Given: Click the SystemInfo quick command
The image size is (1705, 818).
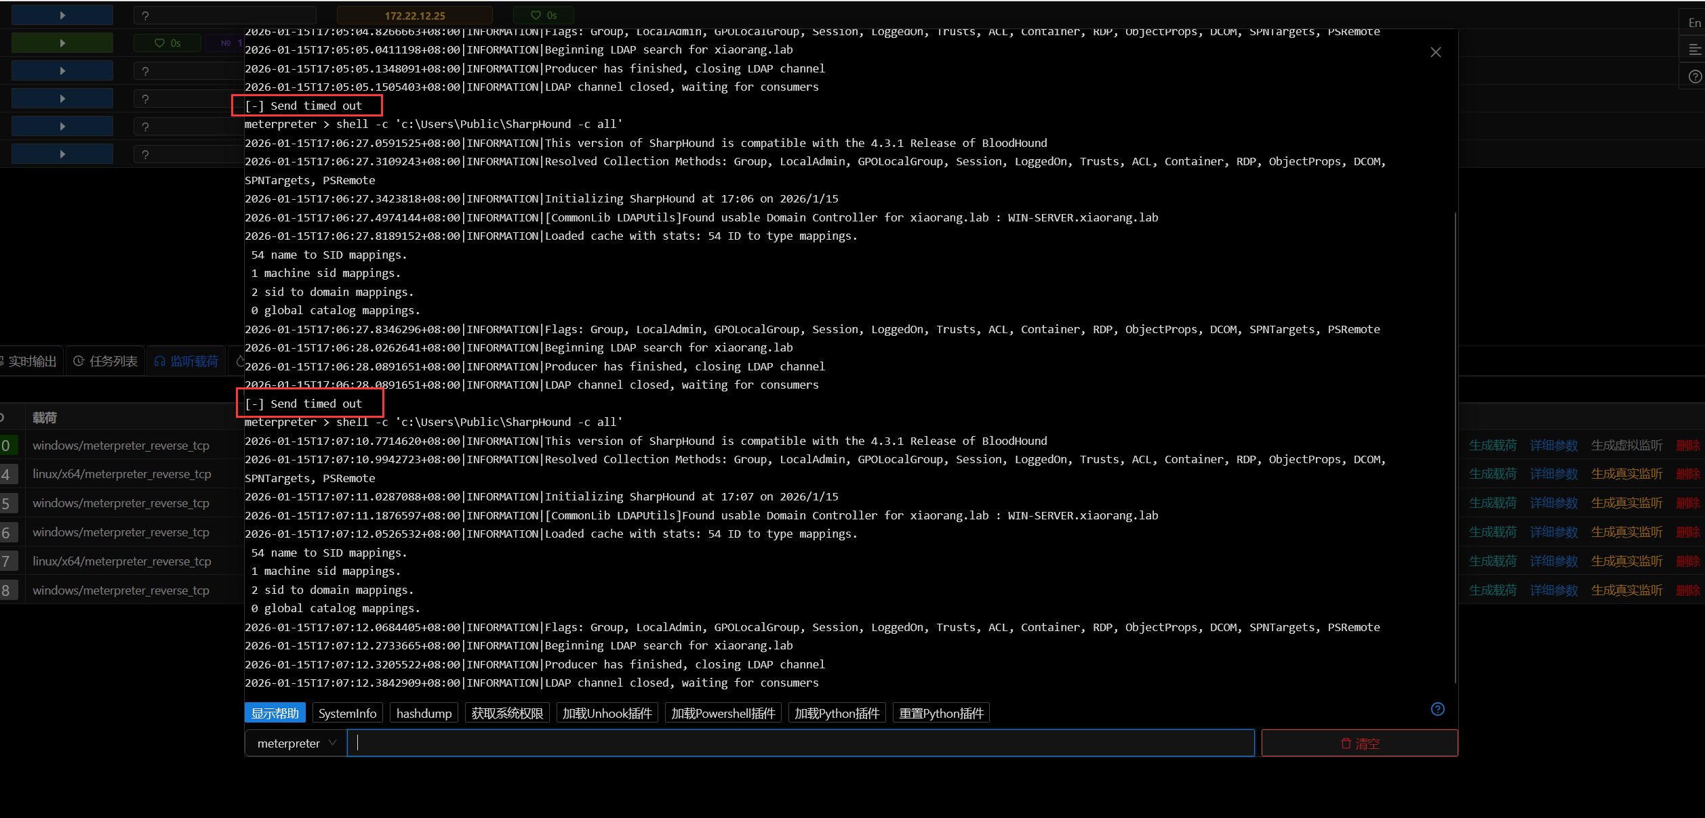Looking at the screenshot, I should tap(347, 713).
